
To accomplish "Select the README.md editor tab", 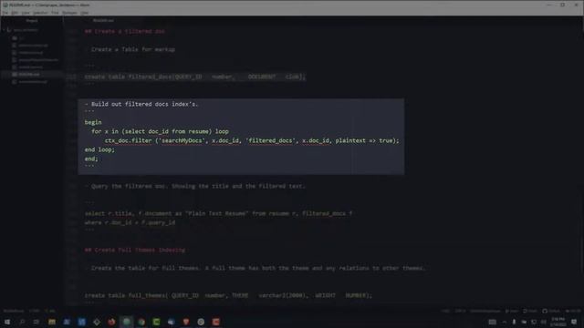I will (103, 20).
